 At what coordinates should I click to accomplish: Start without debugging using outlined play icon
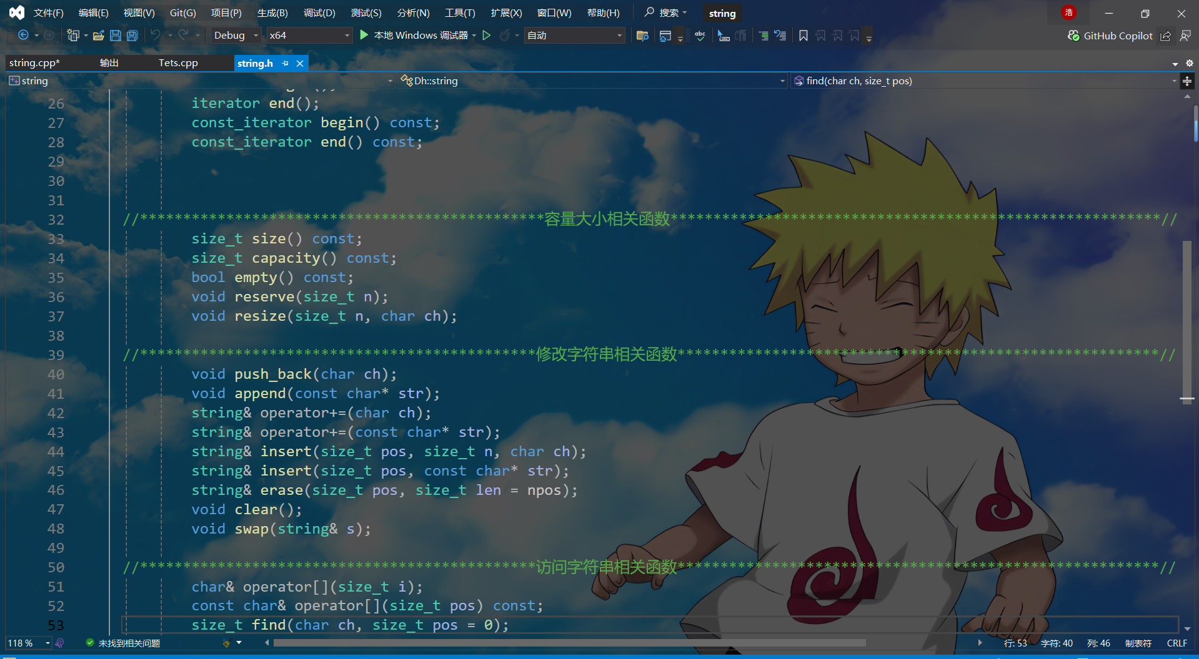(x=487, y=36)
